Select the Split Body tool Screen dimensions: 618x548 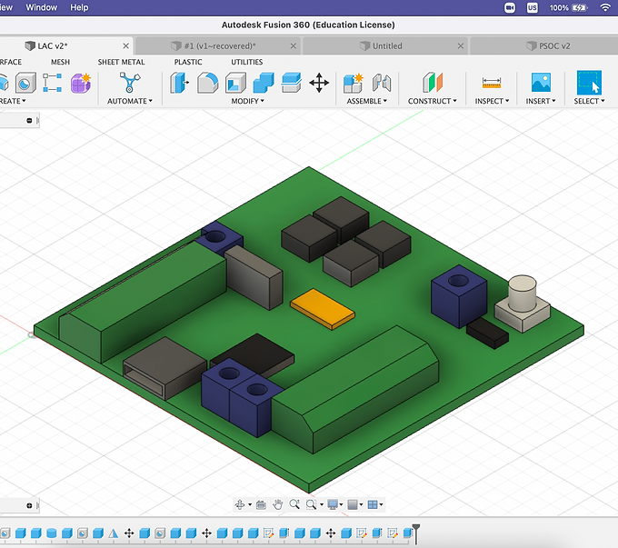pos(291,83)
